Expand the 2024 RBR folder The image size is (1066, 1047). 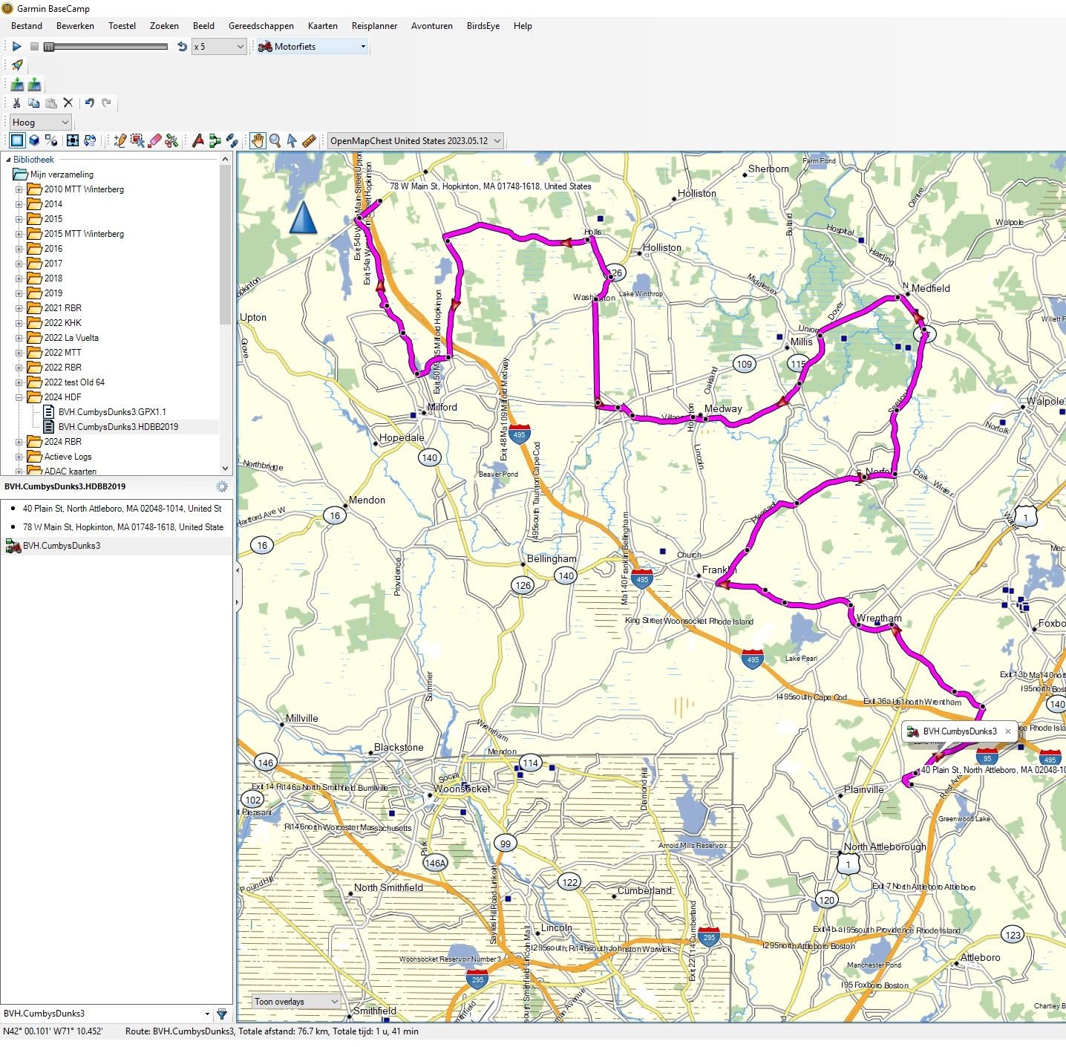point(19,442)
